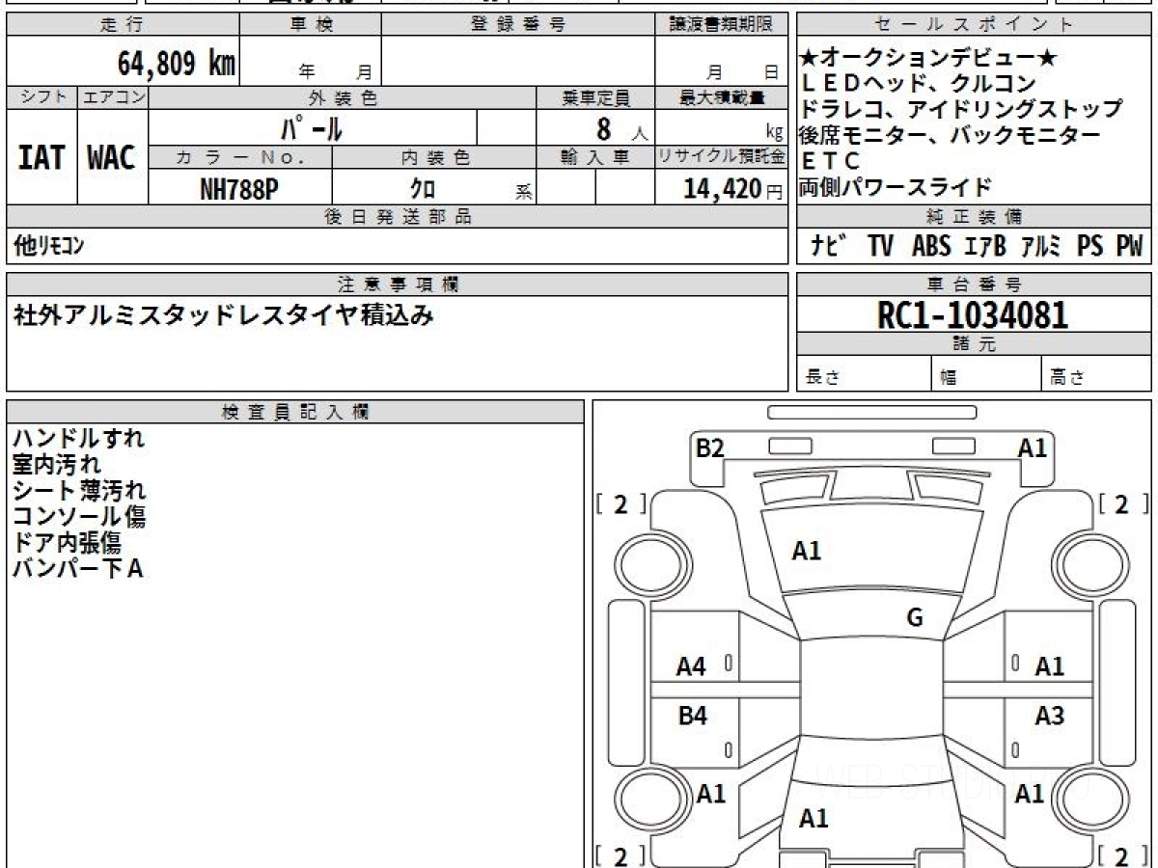1158x868 pixels.
Task: Click the "エアB" equipment label
Action: pos(985,246)
